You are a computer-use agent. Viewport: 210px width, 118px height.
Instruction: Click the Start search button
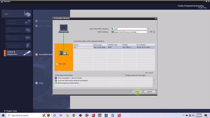[x=149, y=72]
